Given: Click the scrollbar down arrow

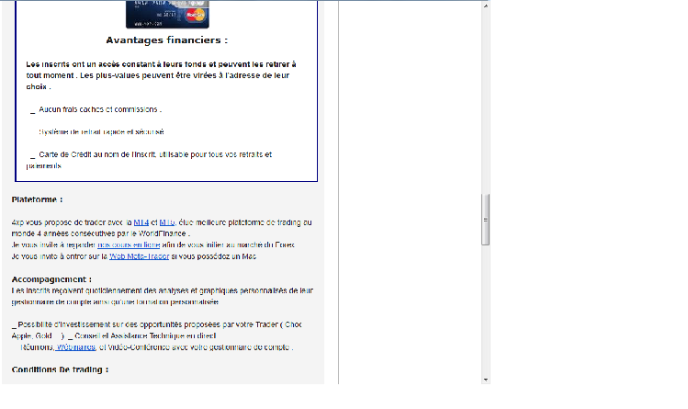Looking at the screenshot, I should (x=485, y=380).
